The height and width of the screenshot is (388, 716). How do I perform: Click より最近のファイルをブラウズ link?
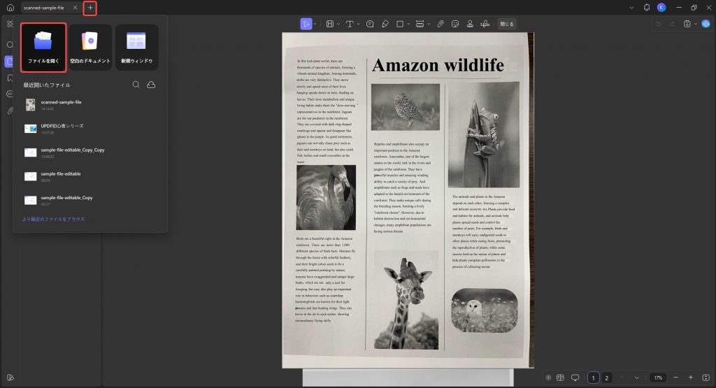[x=53, y=219]
